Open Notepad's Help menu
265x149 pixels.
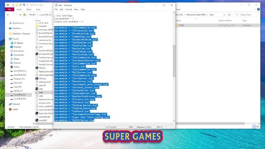click(x=82, y=10)
